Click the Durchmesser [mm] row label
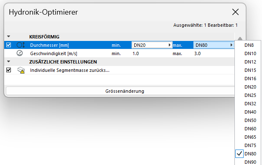 click(x=49, y=45)
